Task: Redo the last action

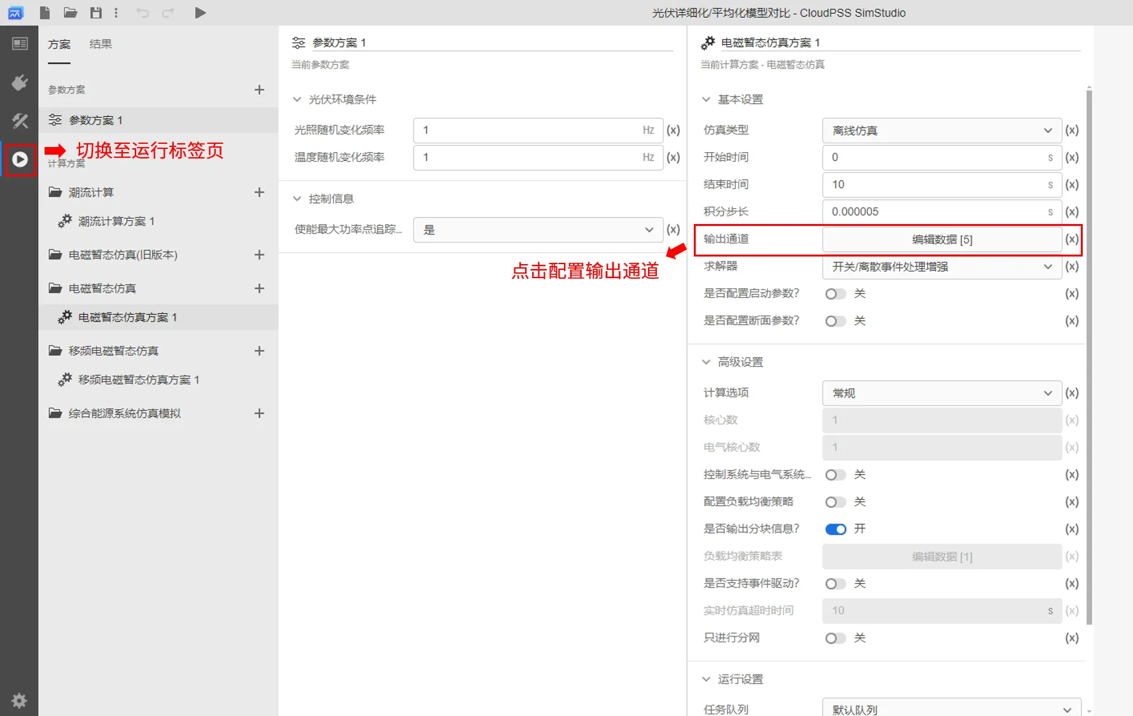Action: coord(168,13)
